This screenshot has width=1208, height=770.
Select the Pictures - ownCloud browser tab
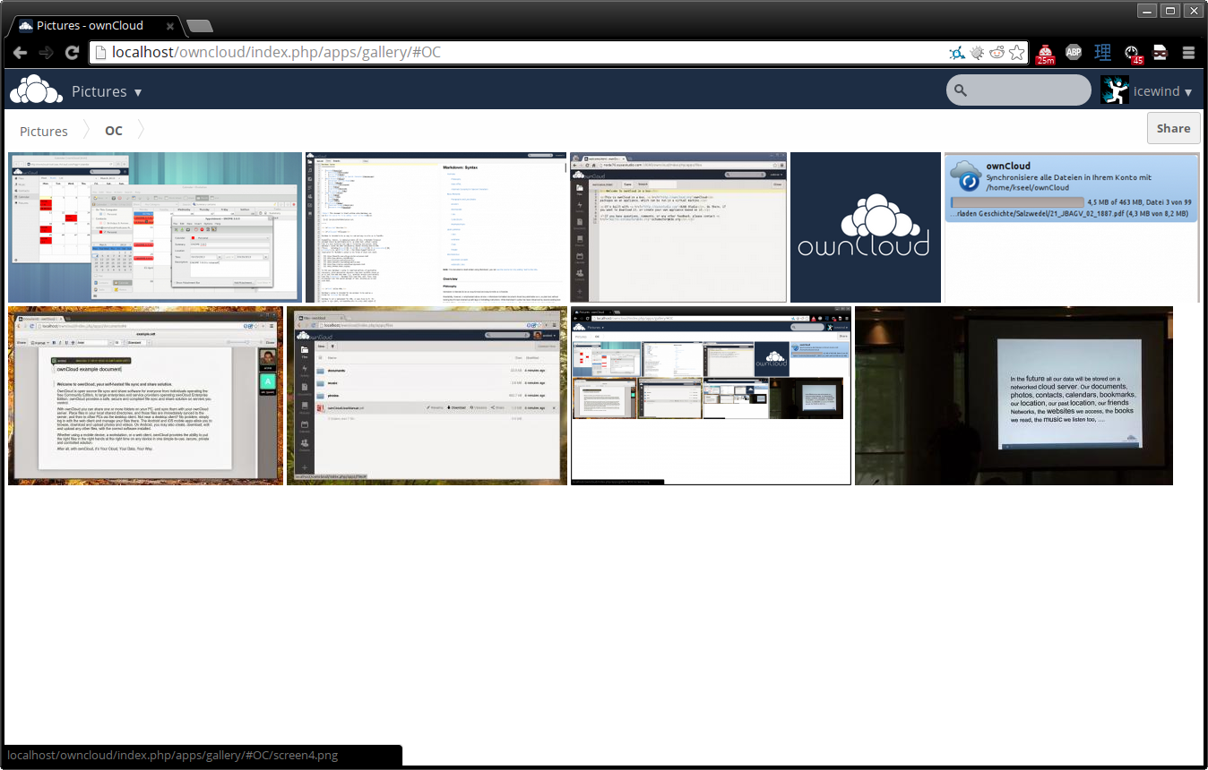[90, 25]
